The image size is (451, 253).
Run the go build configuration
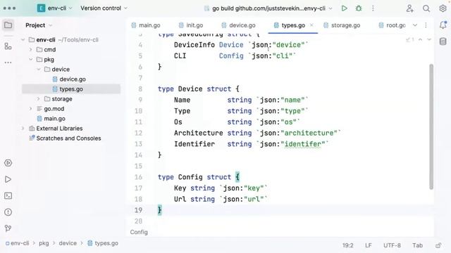pyautogui.click(x=344, y=8)
